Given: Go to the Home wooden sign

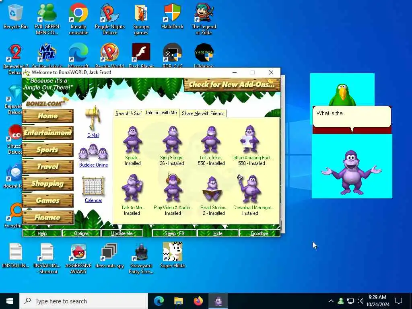Looking at the screenshot, I should [x=48, y=116].
